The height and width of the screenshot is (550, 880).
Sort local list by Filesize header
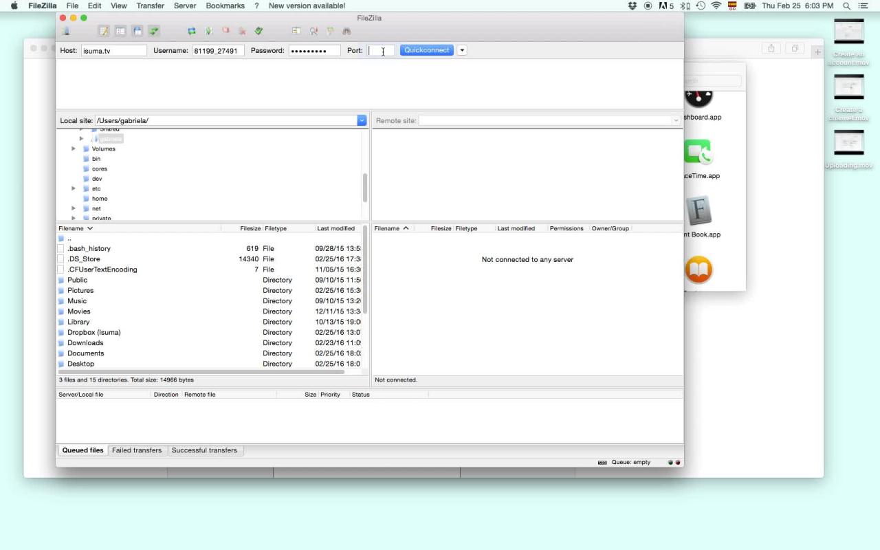250,228
